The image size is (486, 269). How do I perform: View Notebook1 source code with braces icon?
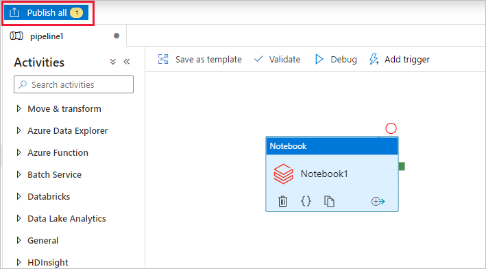click(306, 201)
